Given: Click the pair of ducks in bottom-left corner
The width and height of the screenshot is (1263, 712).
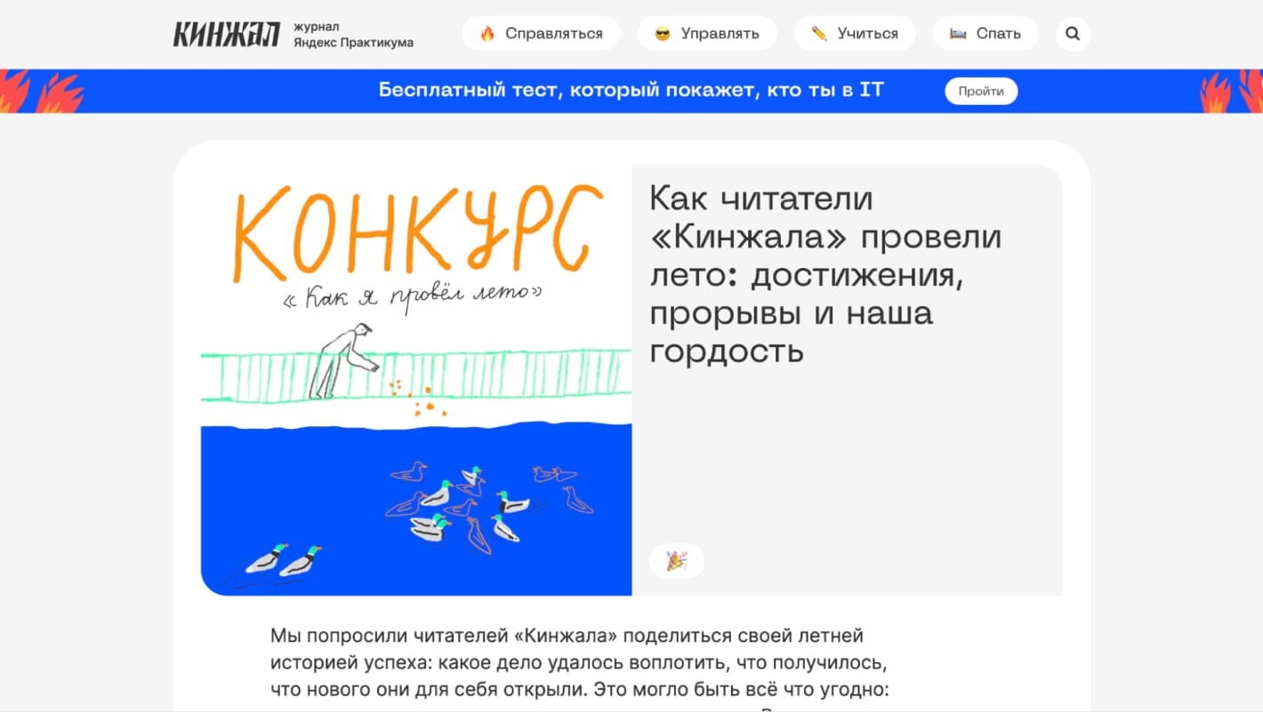Looking at the screenshot, I should (283, 560).
